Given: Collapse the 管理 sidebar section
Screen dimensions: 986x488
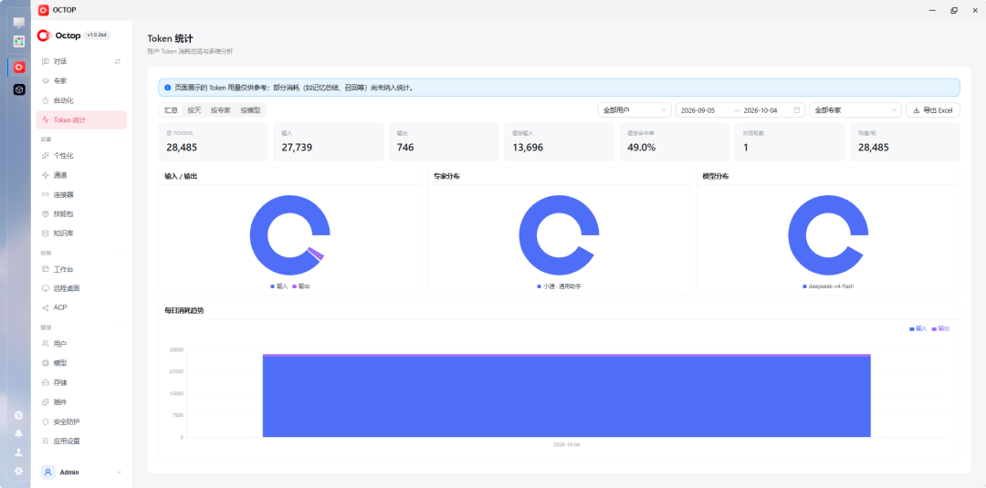Looking at the screenshot, I should (x=121, y=327).
